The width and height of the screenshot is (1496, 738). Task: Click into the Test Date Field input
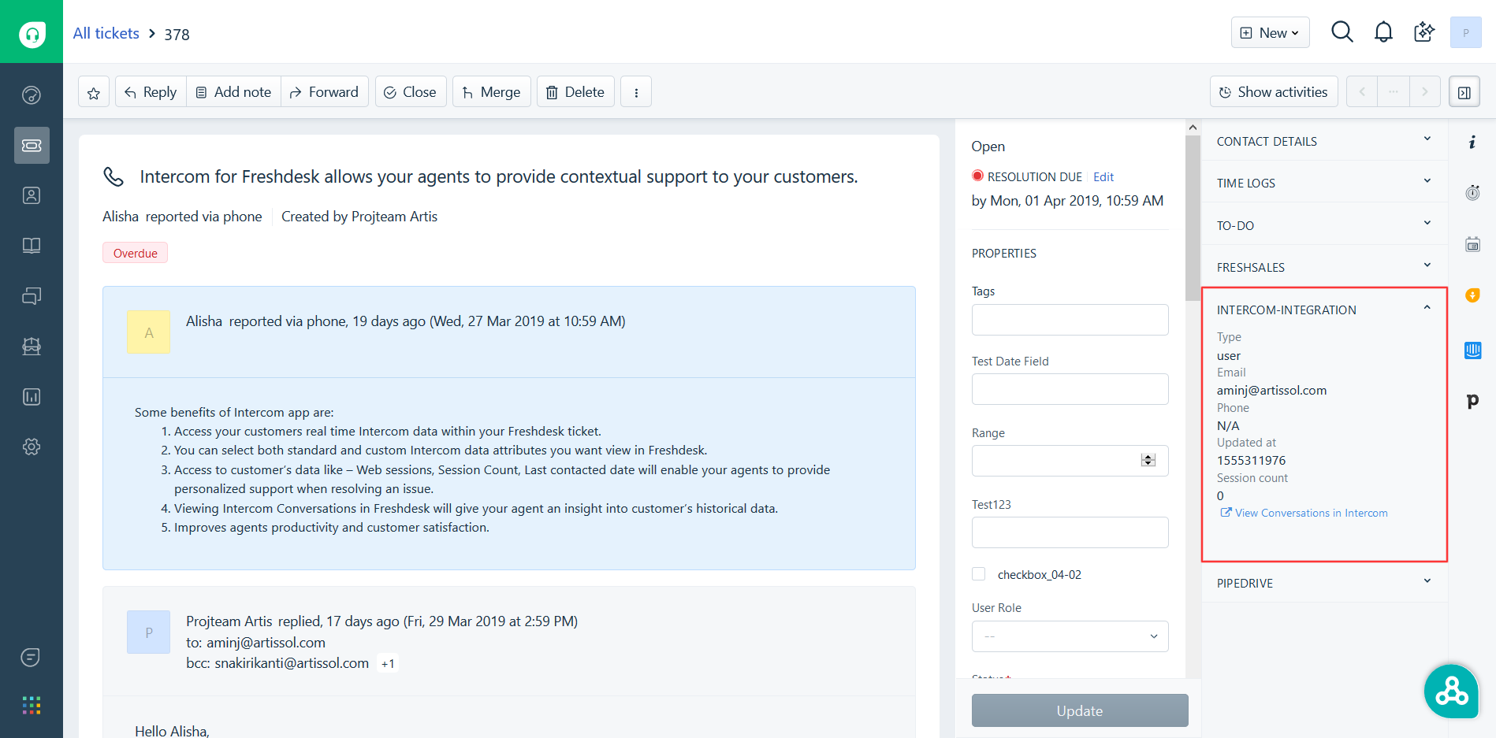pyautogui.click(x=1070, y=389)
